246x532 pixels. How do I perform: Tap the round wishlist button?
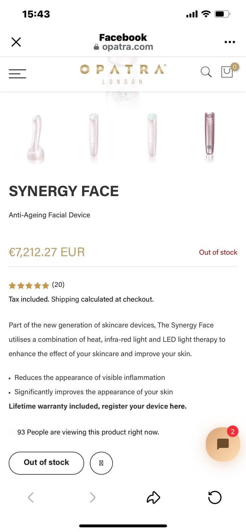(x=101, y=463)
